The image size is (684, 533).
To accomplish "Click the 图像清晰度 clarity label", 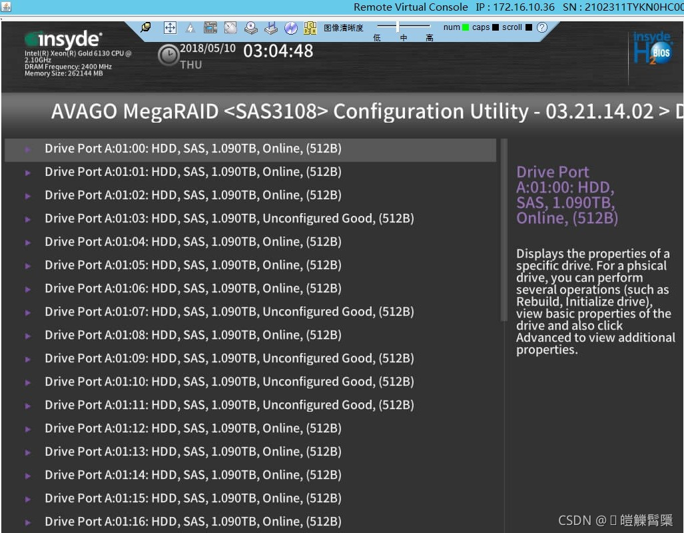I will tap(343, 28).
